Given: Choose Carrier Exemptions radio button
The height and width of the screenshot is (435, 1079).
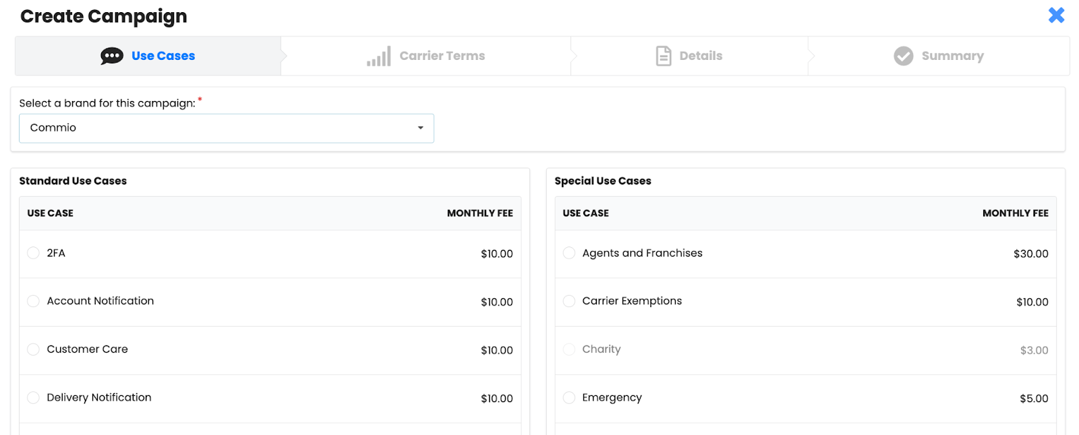Looking at the screenshot, I should point(569,301).
